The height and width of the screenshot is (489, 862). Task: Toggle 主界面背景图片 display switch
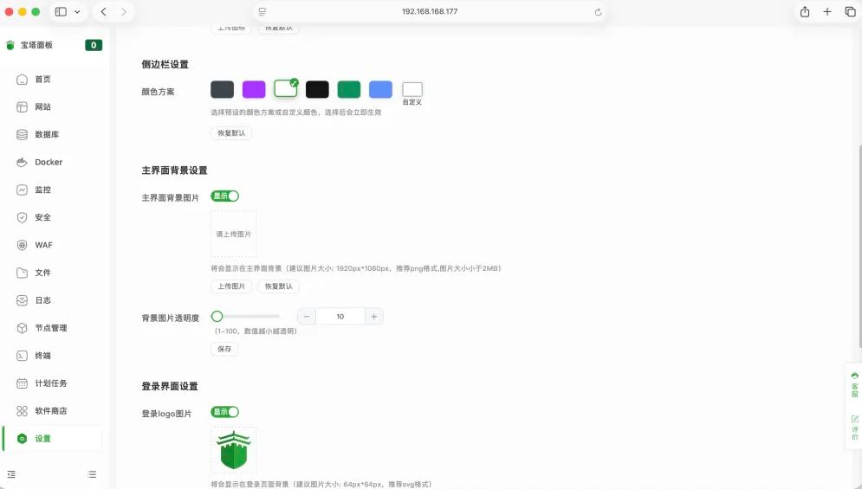225,196
